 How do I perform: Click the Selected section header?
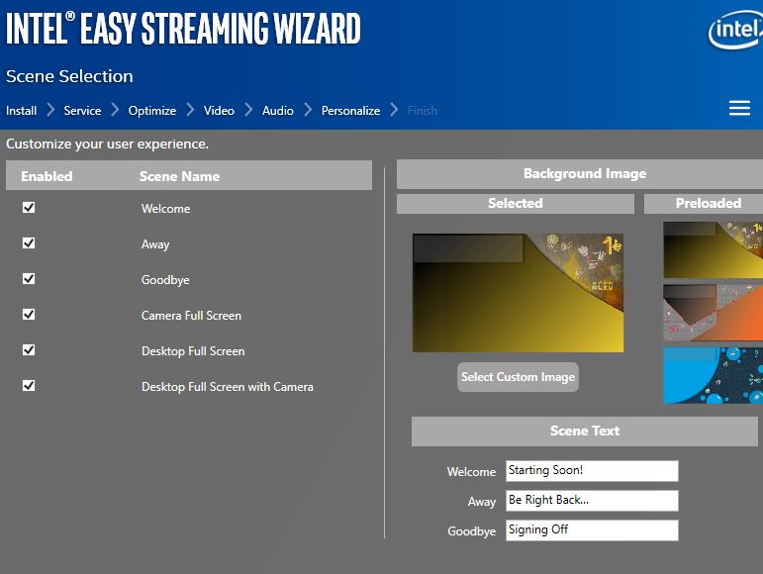tap(516, 203)
